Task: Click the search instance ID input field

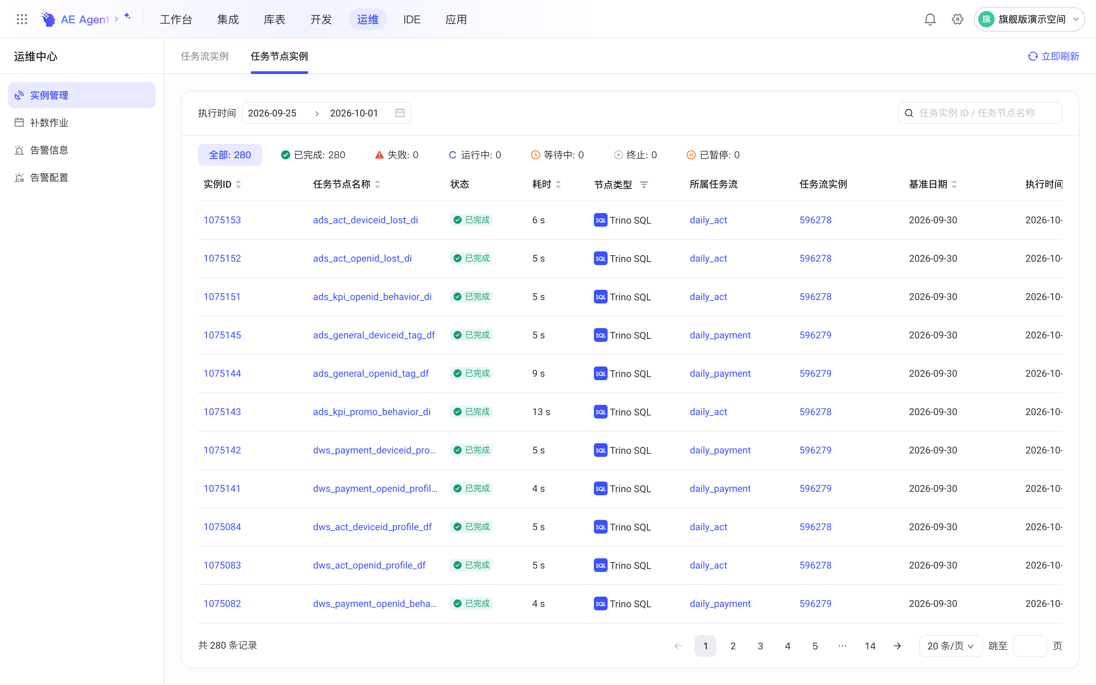Action: (x=980, y=113)
